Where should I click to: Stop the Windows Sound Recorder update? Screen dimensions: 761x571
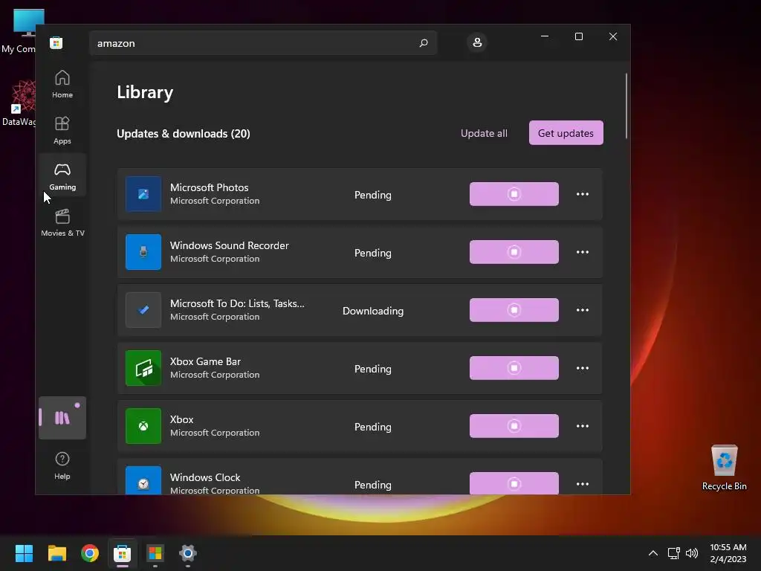(x=514, y=252)
